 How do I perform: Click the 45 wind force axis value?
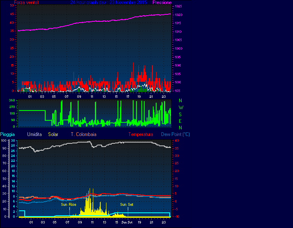tap(12, 14)
